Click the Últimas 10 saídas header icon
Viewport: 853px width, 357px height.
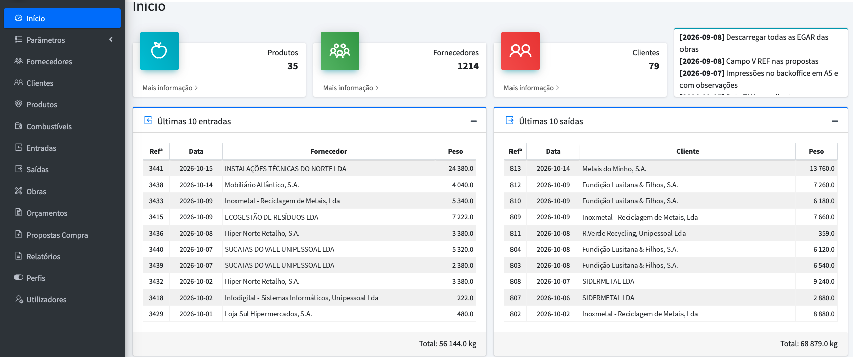(509, 120)
